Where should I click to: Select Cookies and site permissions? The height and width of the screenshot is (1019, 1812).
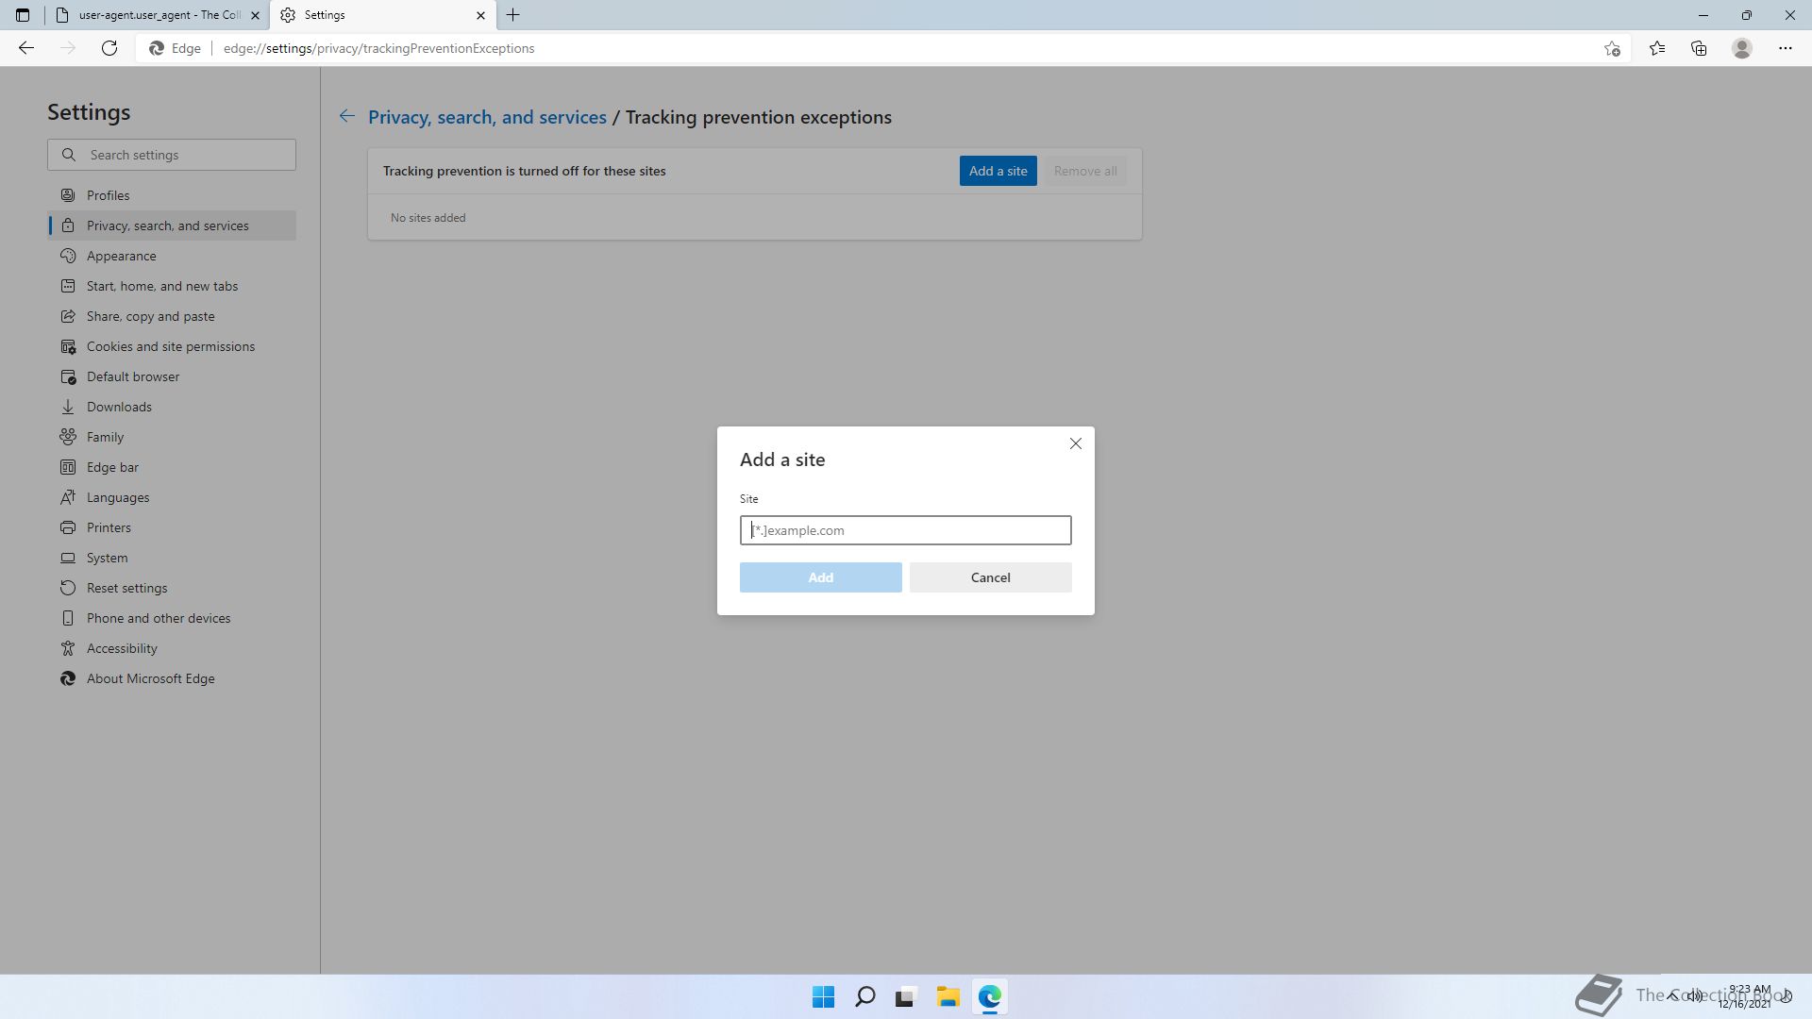pyautogui.click(x=170, y=346)
